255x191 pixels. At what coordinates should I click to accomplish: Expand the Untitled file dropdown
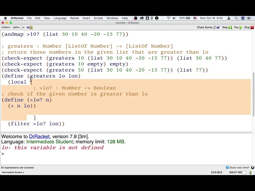coord(6,27)
